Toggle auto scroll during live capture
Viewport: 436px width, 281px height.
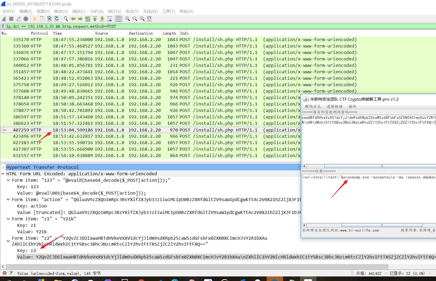tap(109, 19)
